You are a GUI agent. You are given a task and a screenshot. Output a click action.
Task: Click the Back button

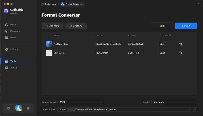(162, 26)
